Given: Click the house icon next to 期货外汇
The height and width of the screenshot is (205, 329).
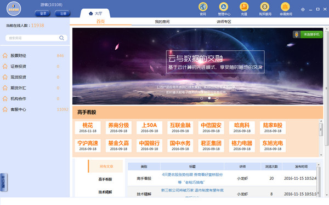Looking at the screenshot, I should click(x=5, y=88).
